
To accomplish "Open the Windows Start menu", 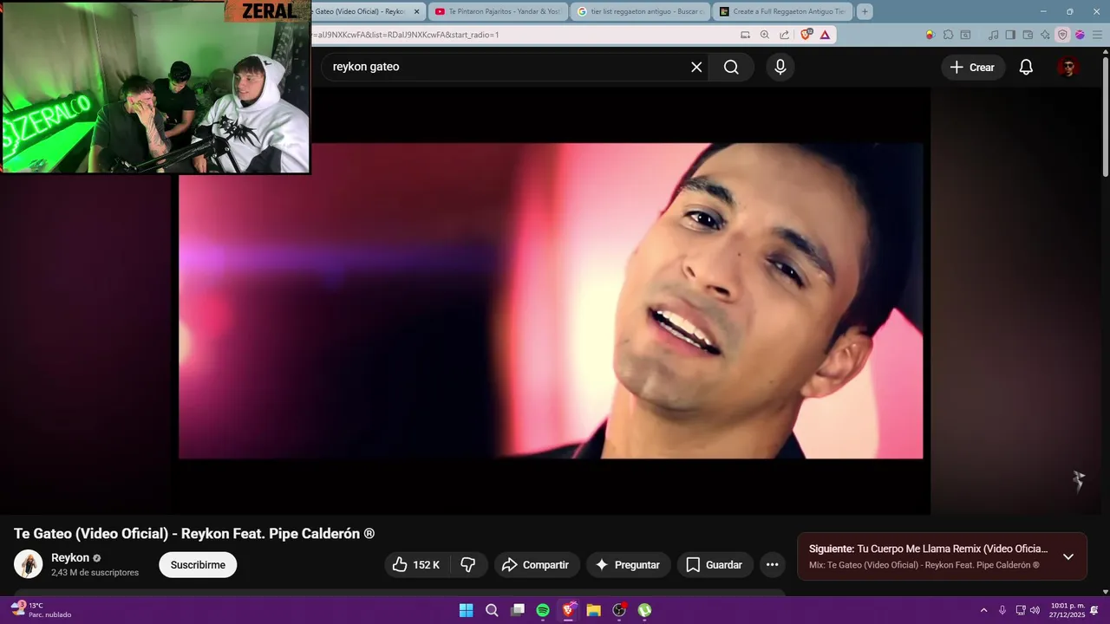I will tap(466, 610).
